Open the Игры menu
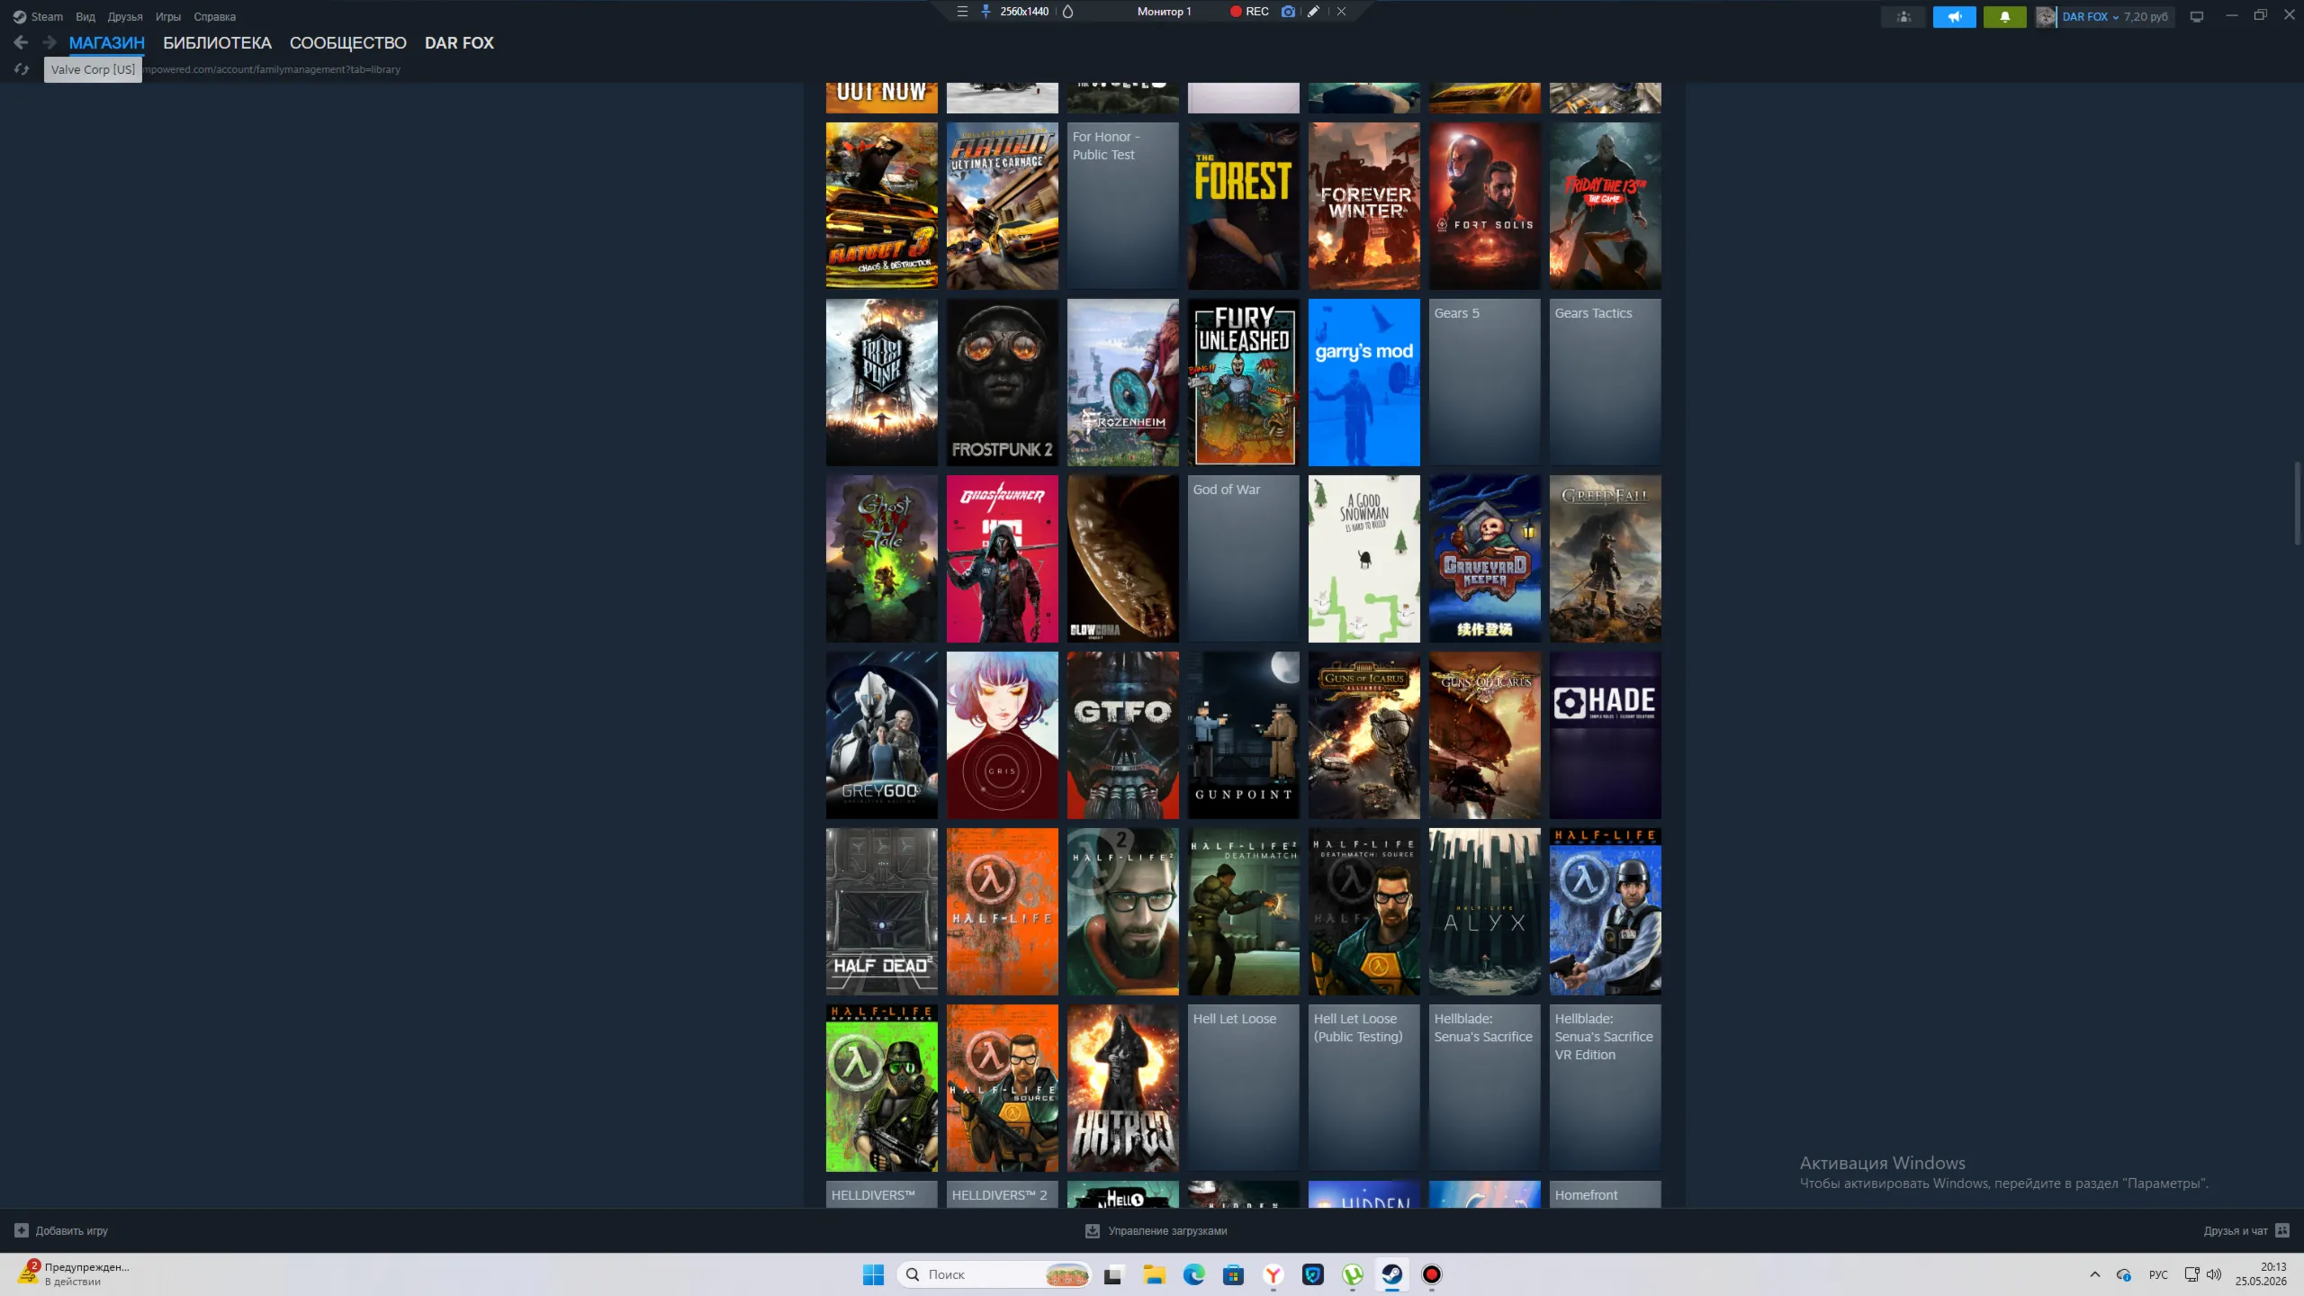 coord(168,16)
